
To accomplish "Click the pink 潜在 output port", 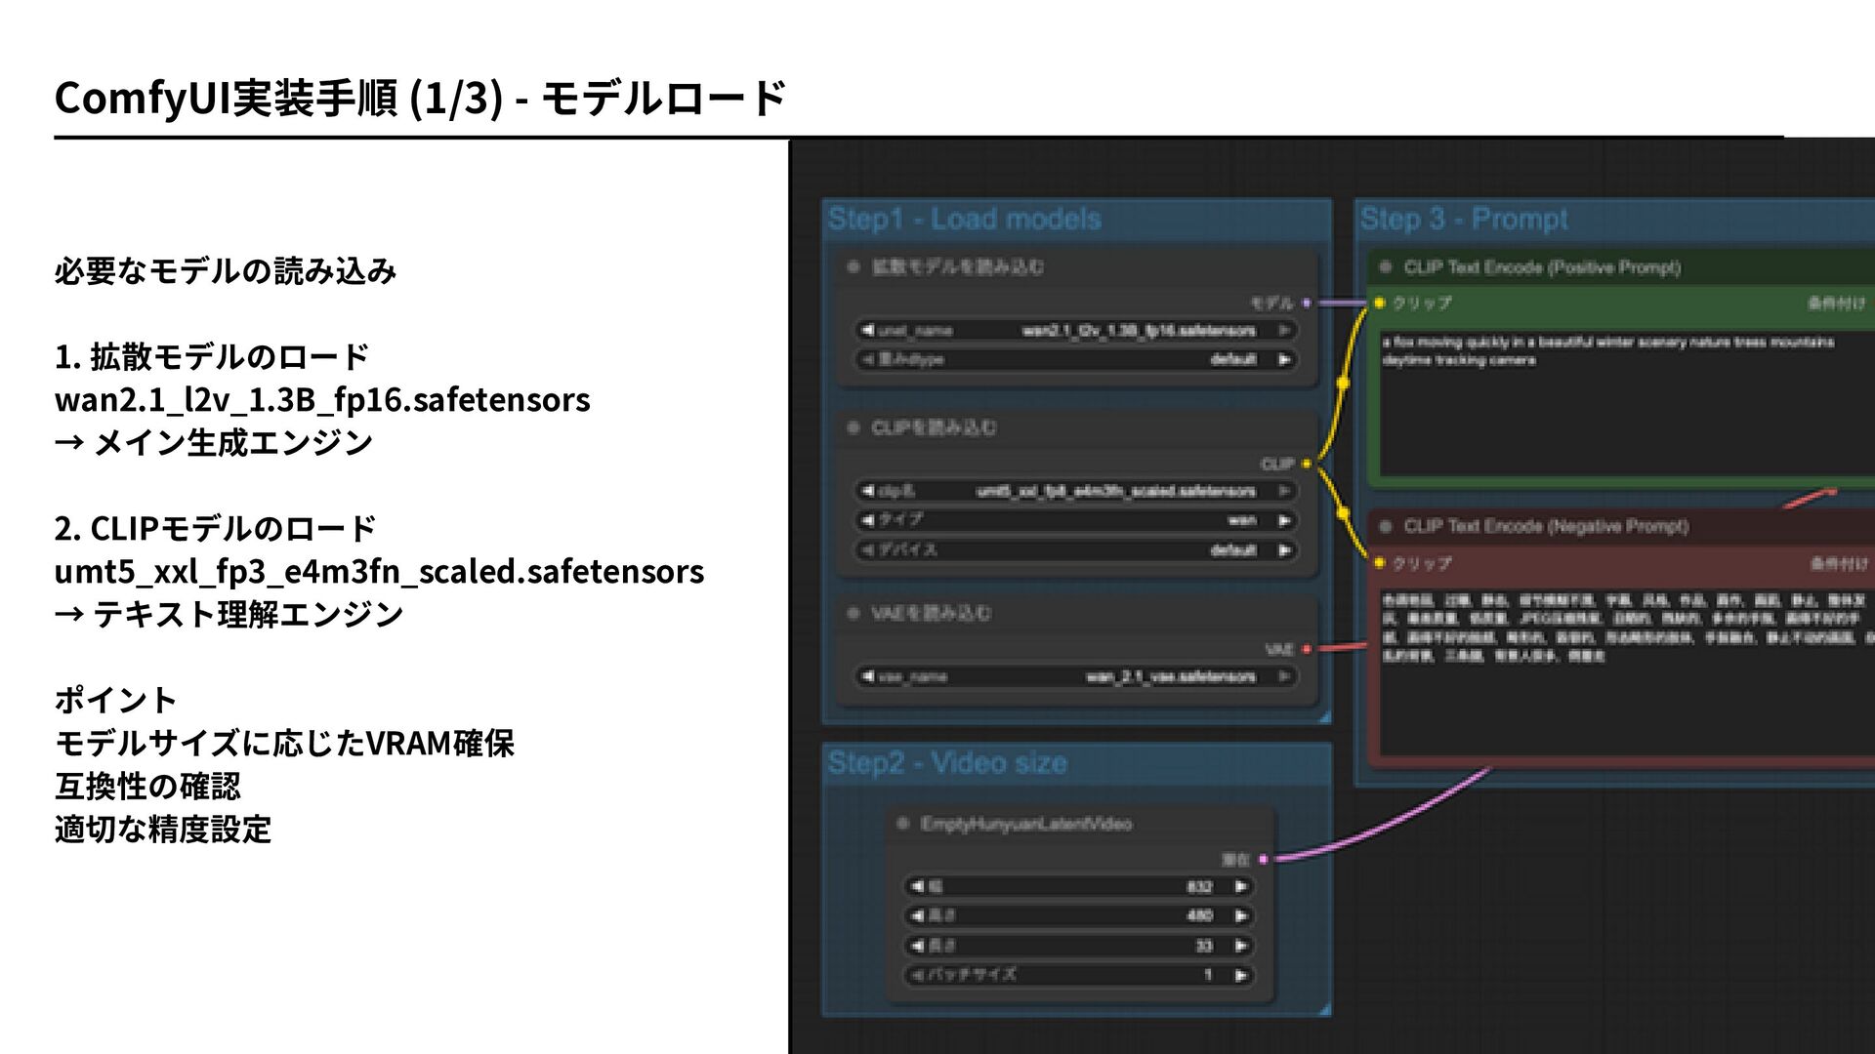I will [x=1263, y=860].
